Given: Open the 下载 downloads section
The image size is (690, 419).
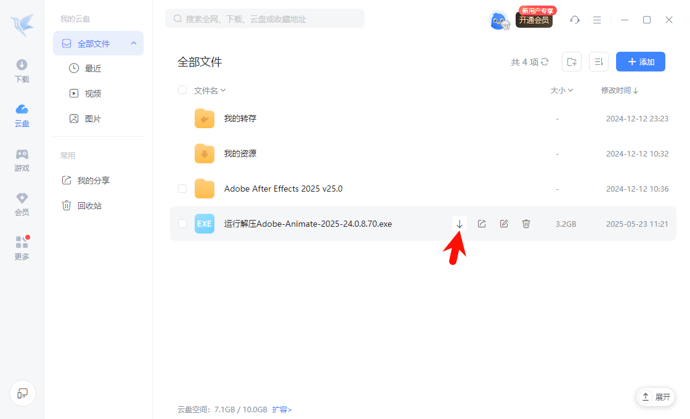Looking at the screenshot, I should (x=22, y=71).
